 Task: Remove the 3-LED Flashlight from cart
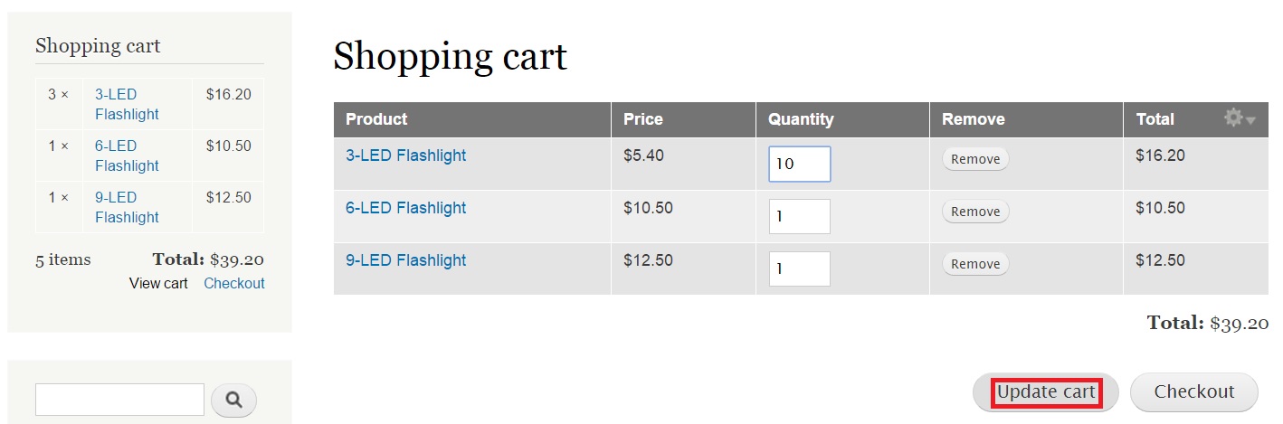[975, 159]
